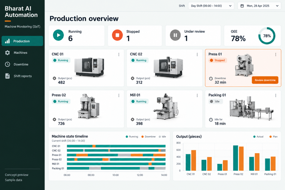Image resolution: width=285 pixels, height=190 pixels.
Task: Toggle the Actual legend in output chart
Action: 258,137
